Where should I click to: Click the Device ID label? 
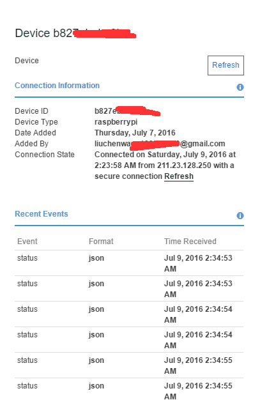pos(31,111)
